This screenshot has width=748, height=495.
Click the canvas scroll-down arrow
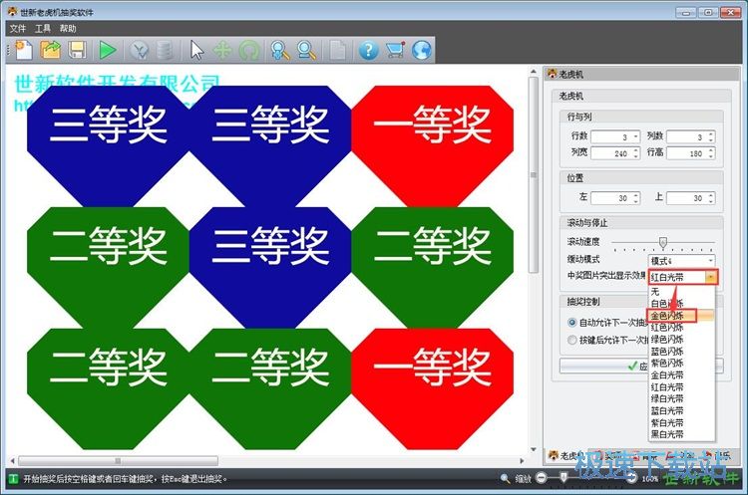pos(534,449)
